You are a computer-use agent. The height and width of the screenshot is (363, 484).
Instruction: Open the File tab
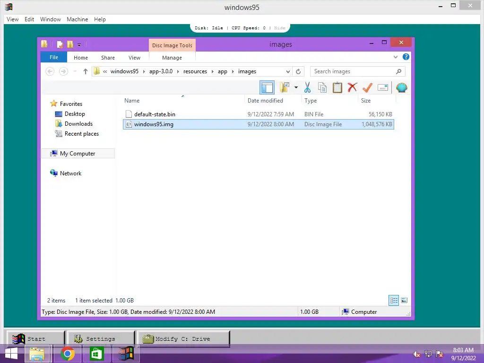coord(54,57)
